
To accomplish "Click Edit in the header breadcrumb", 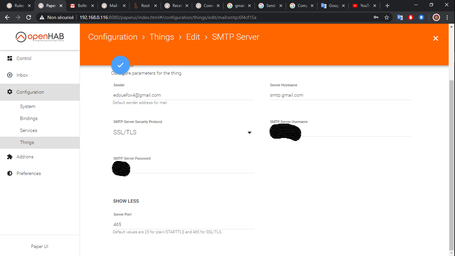I will coord(193,37).
